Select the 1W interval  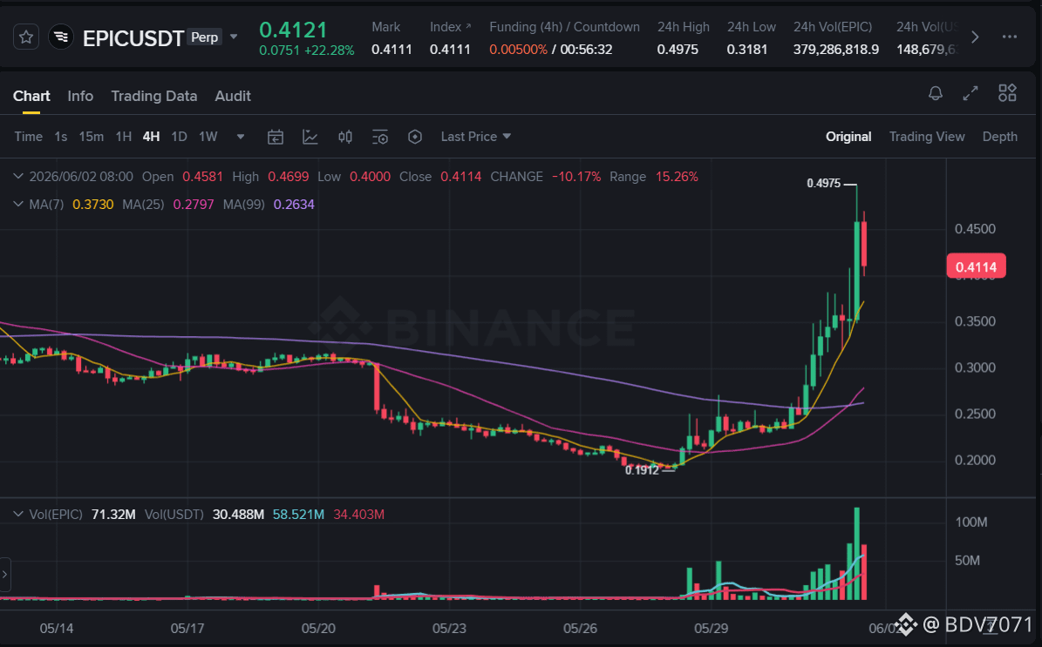[x=208, y=137]
